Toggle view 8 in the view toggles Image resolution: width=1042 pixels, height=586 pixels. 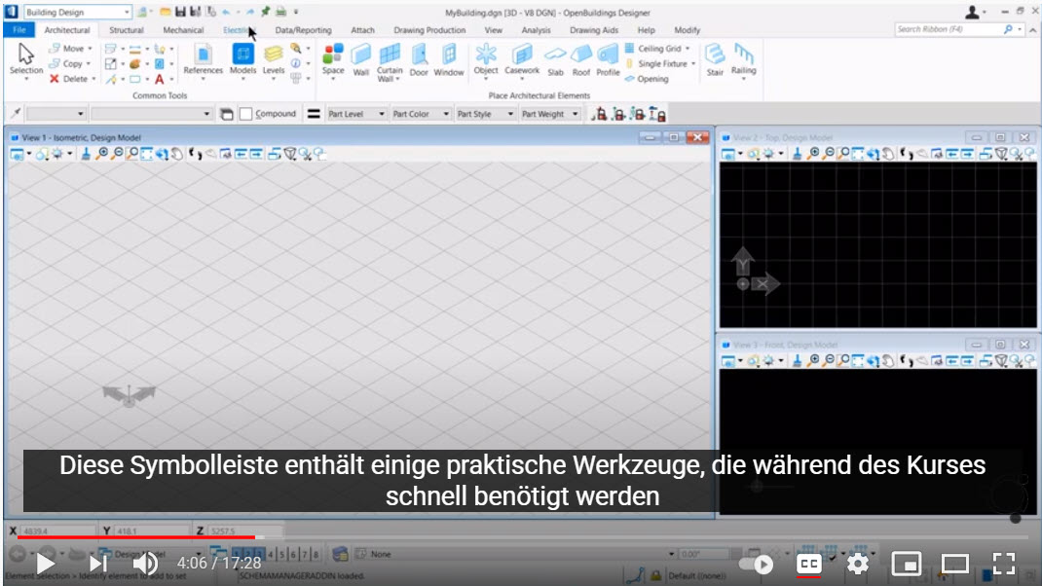pos(316,554)
